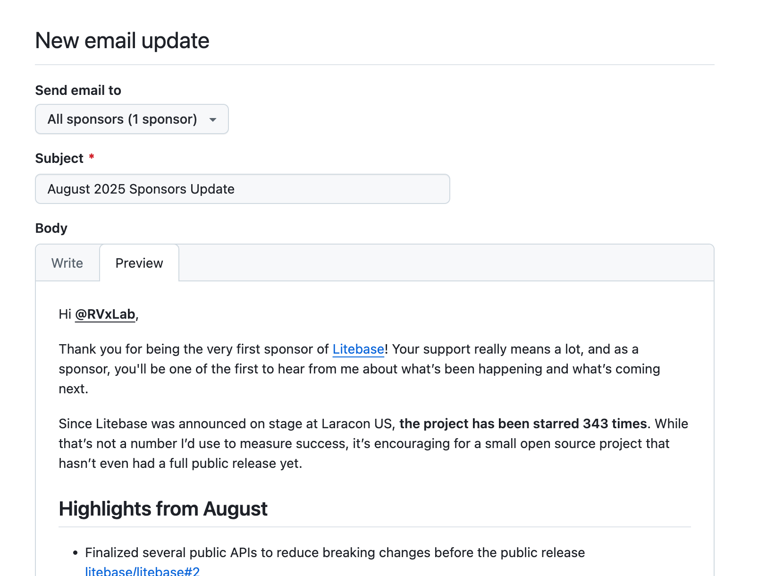Screen dimensions: 775x576
Task: Click the Send email to label
Action: click(x=78, y=90)
